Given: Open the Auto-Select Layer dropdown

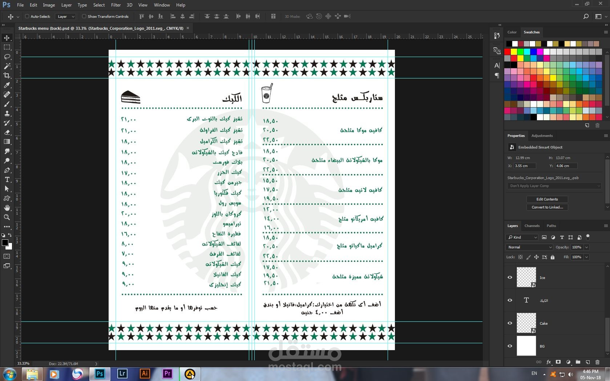Looking at the screenshot, I should pyautogui.click(x=65, y=16).
